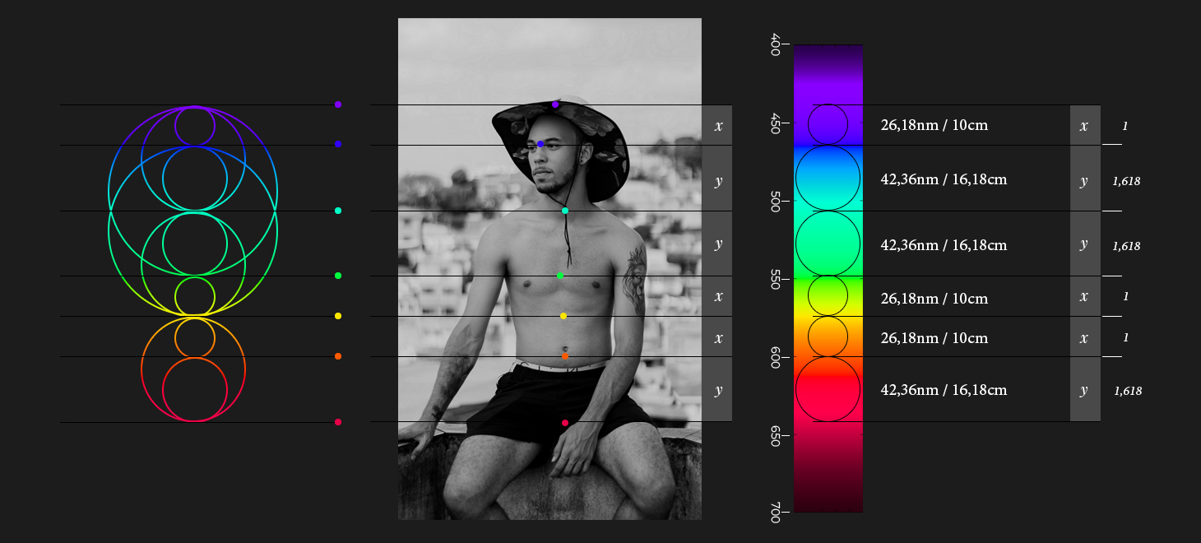The width and height of the screenshot is (1201, 543).
Task: Click '26,18nm / 10cm' beside the orange circle
Action: [x=934, y=338]
